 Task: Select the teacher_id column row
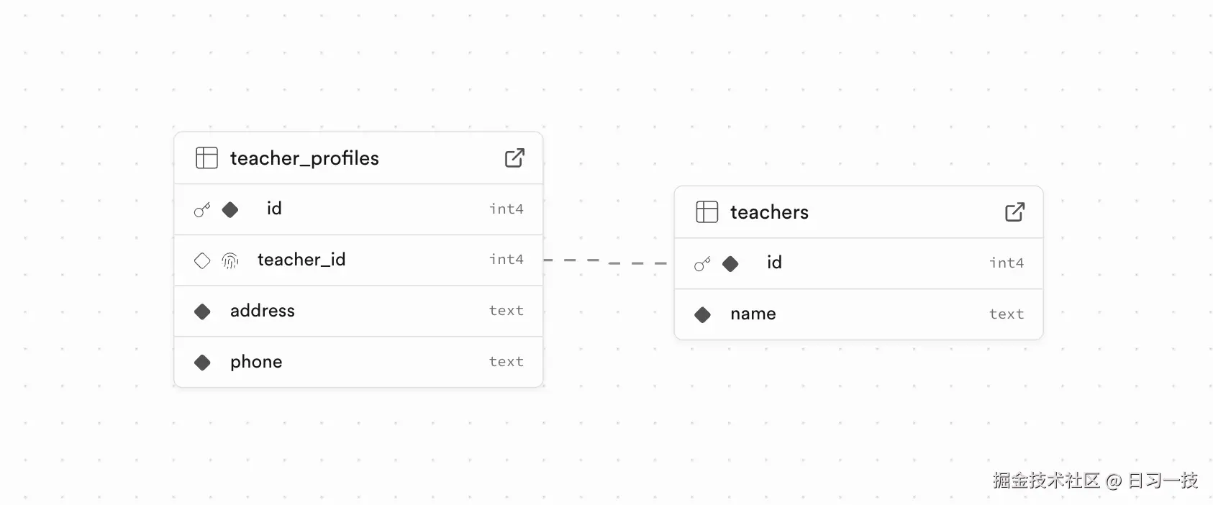(358, 260)
